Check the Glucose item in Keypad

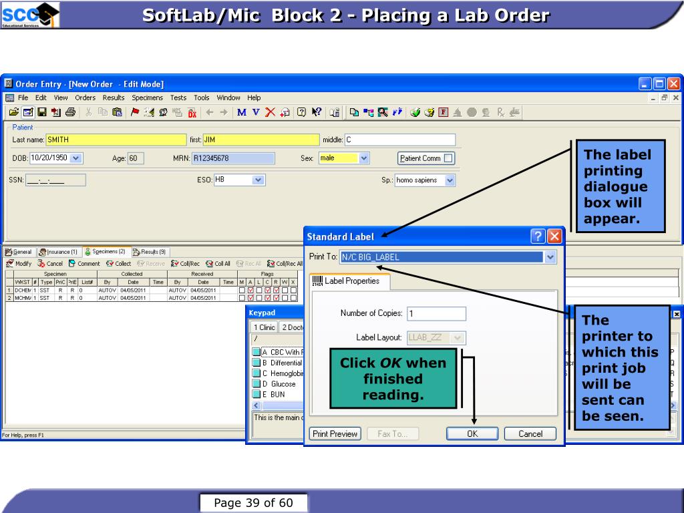256,384
